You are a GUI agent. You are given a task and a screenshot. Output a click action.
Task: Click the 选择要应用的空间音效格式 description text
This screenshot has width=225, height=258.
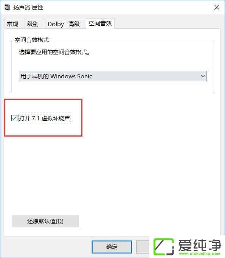pyautogui.click(x=54, y=52)
